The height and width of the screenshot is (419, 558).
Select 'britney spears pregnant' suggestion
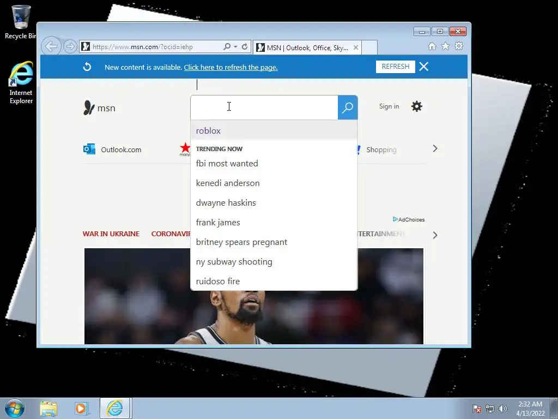point(274,242)
